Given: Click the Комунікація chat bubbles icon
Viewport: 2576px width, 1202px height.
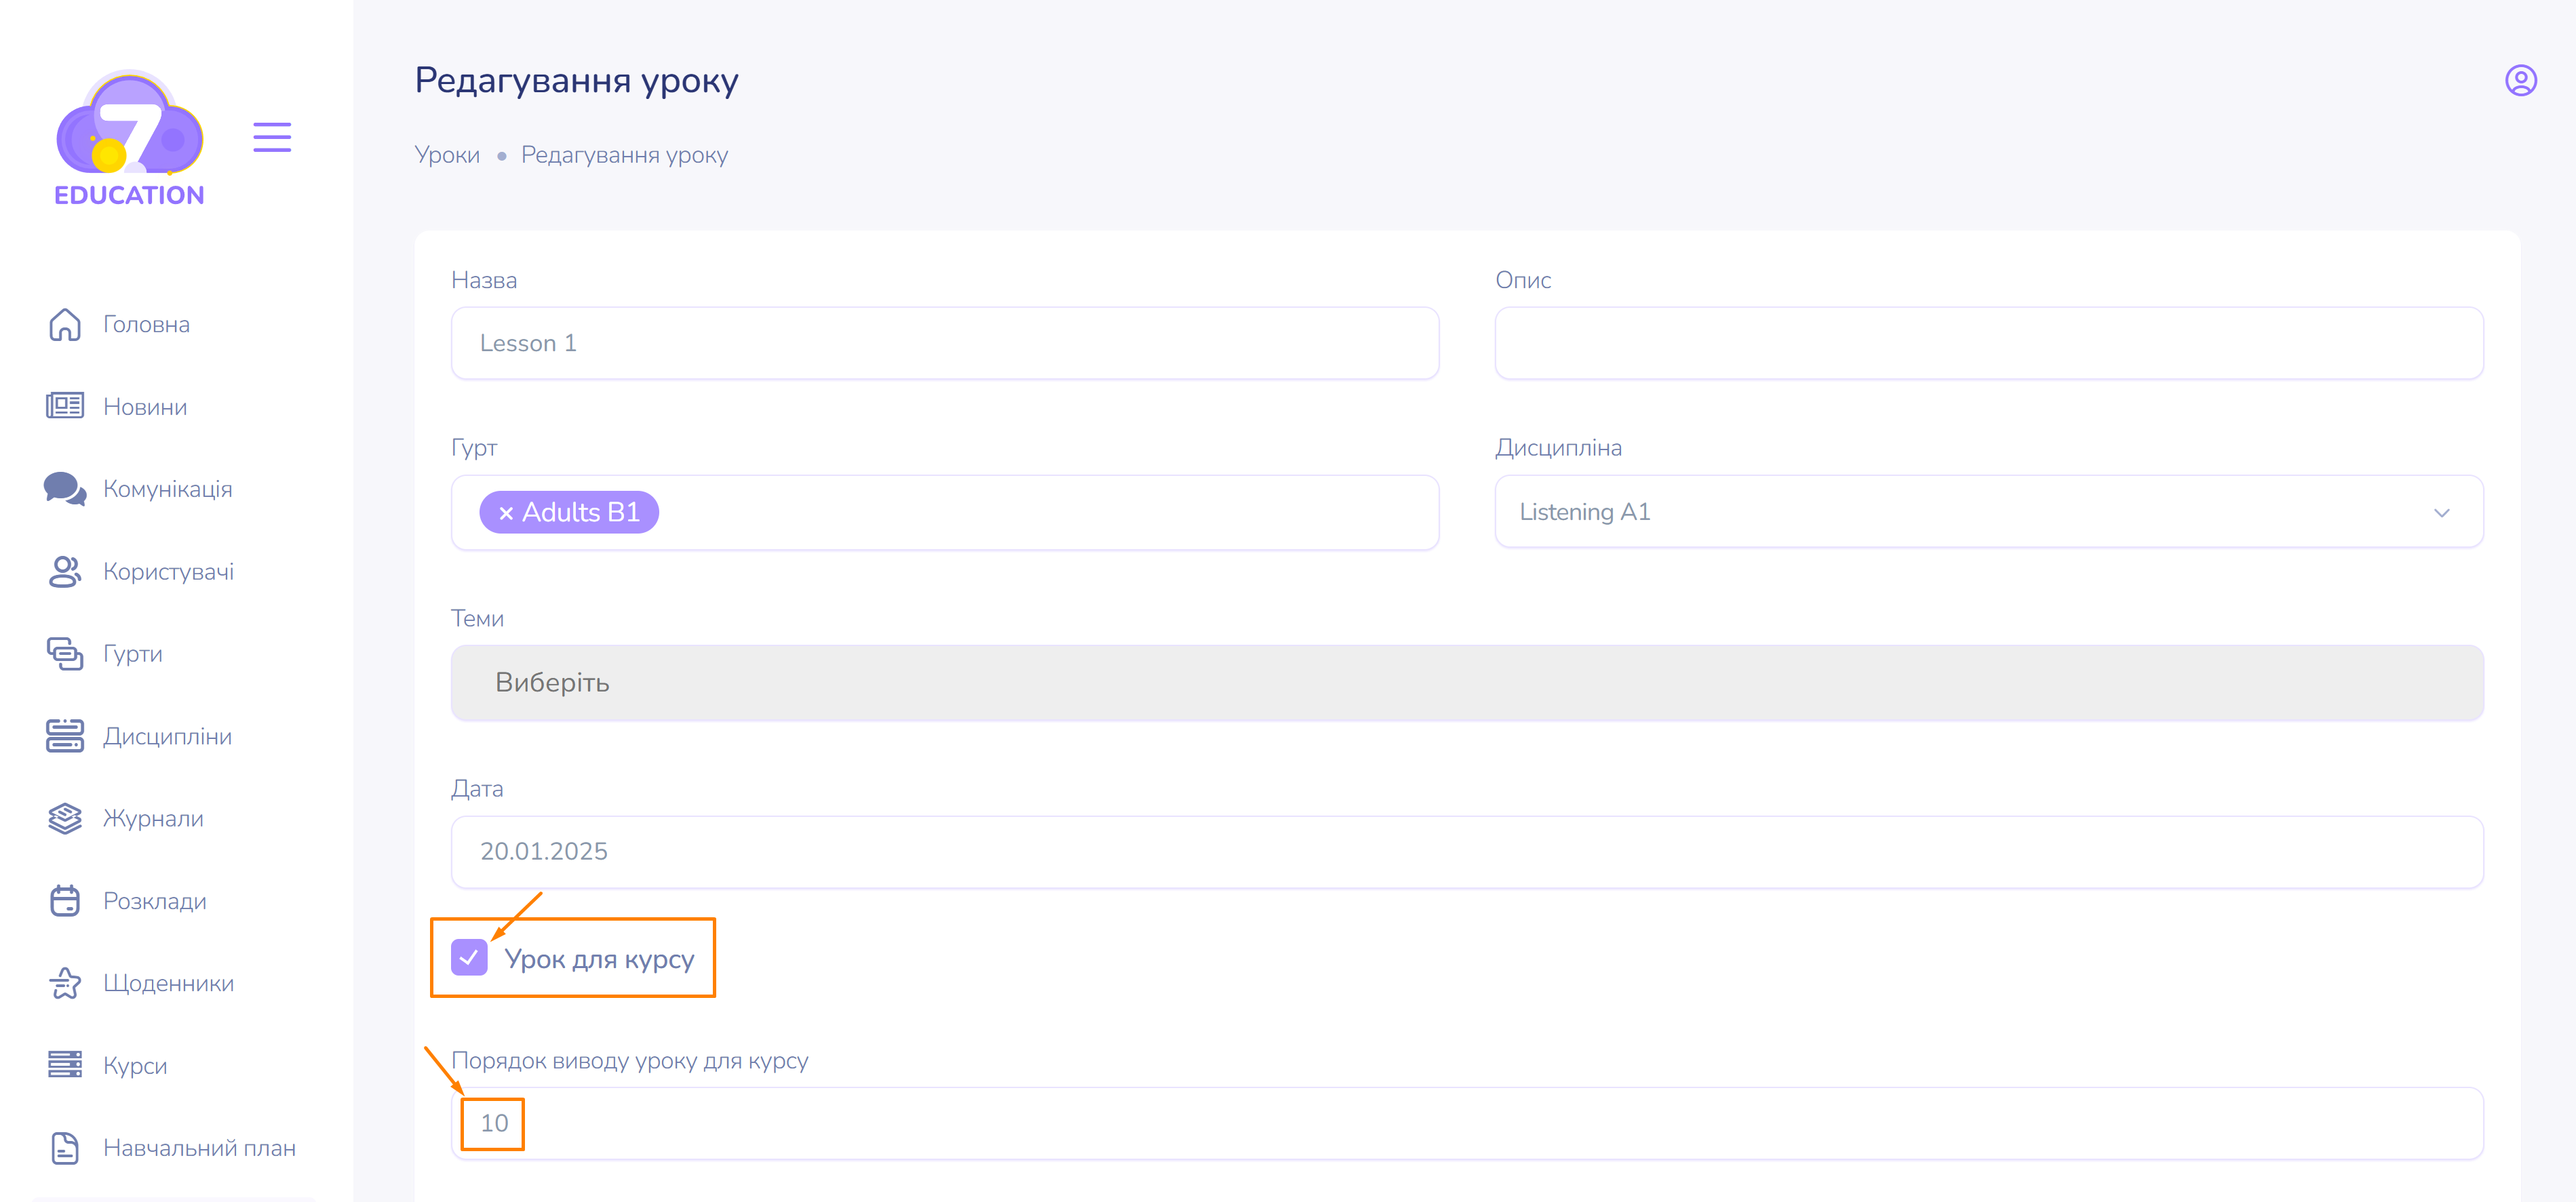Looking at the screenshot, I should point(65,489).
